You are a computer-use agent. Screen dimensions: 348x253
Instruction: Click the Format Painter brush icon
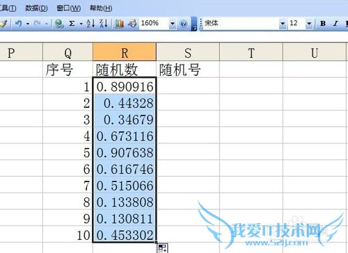coord(4,24)
